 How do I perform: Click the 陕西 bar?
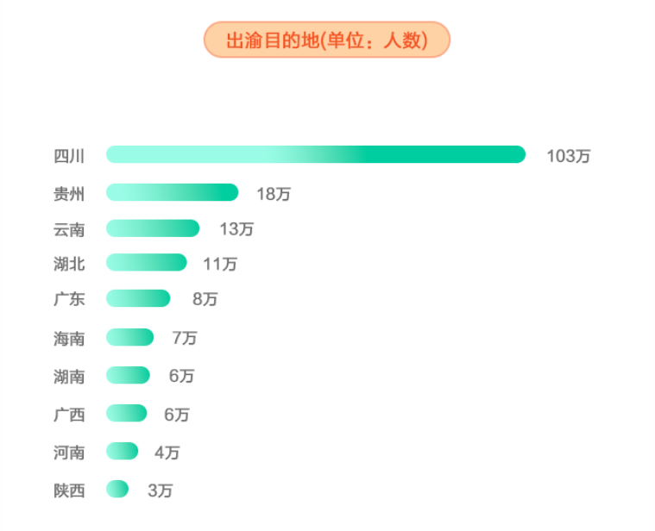(x=117, y=489)
